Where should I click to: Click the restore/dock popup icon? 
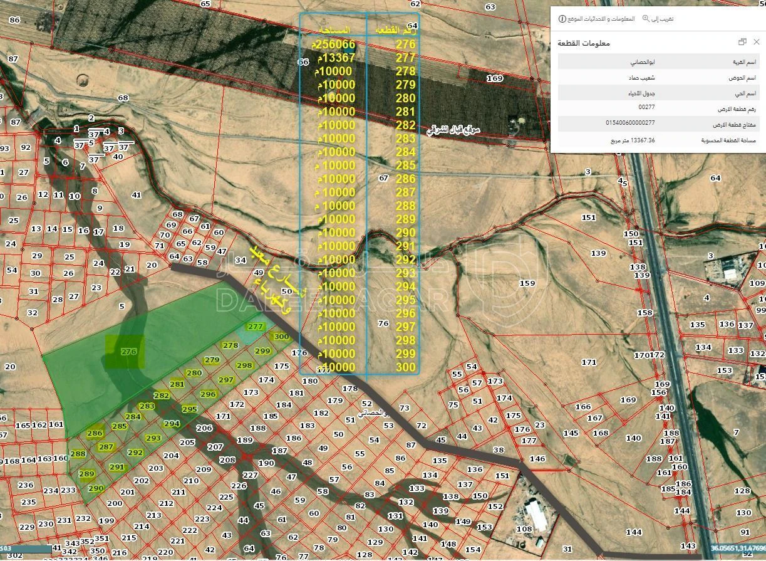742,42
